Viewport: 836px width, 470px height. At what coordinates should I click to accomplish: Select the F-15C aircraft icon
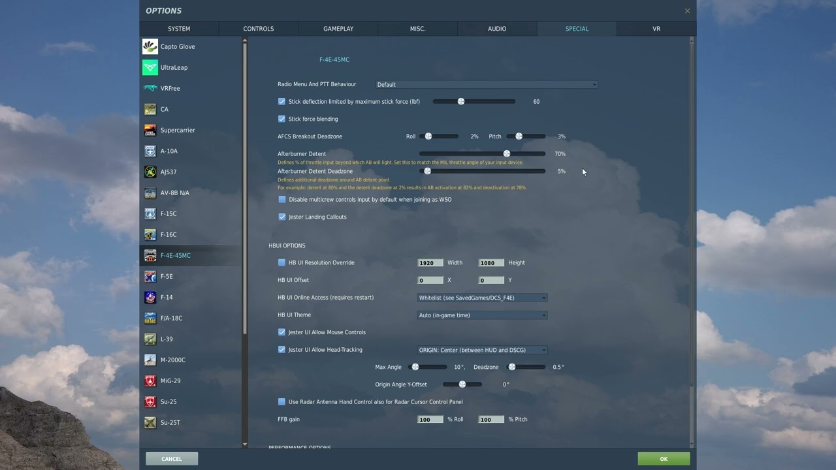[x=150, y=213]
